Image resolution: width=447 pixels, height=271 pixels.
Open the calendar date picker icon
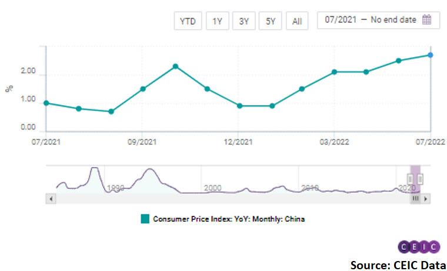click(427, 19)
